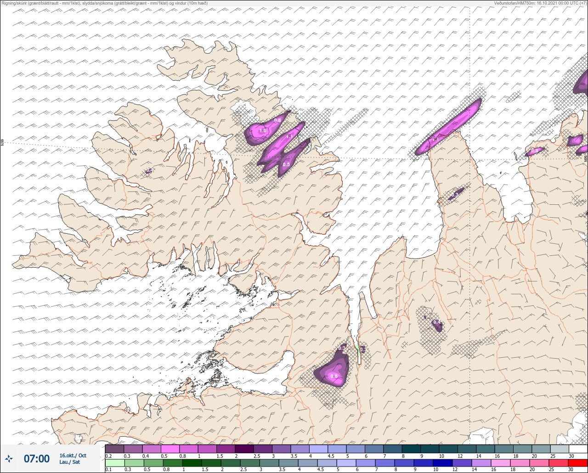Viewport: 588px width, 473px height.
Task: Click 0.8 value in large southern purple patch
Action: 334,377
